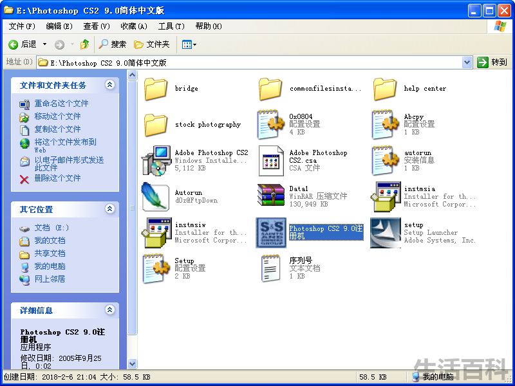Expand the address bar dropdown list
This screenshot has width=515, height=386.
[x=467, y=62]
